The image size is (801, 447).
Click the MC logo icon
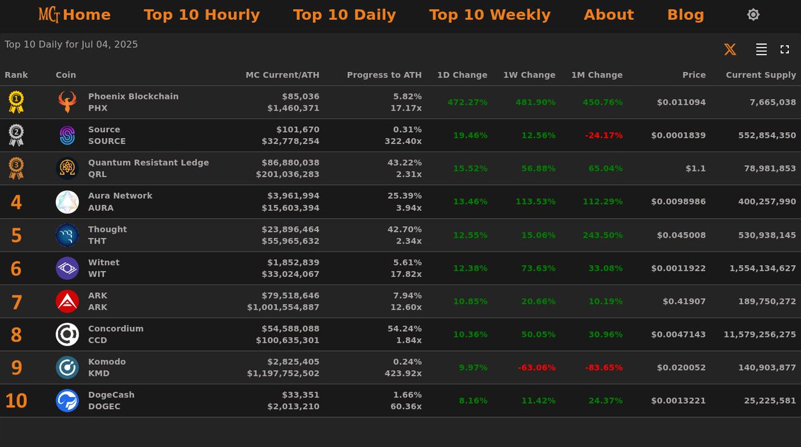click(x=49, y=15)
